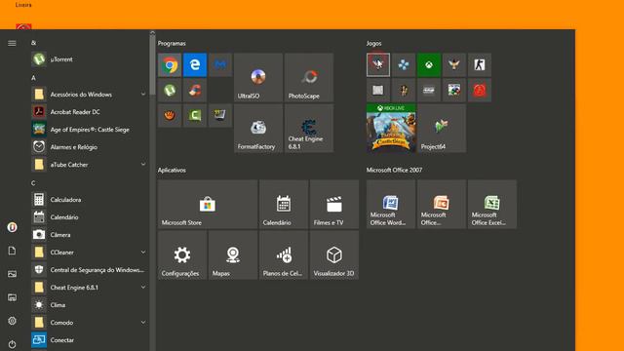Open µTorrent from the app list
Image resolution: width=624 pixels, height=351 pixels.
coord(89,59)
